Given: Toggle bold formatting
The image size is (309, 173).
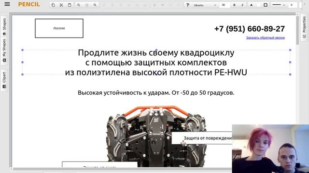Looking at the screenshot, I should point(234,5).
